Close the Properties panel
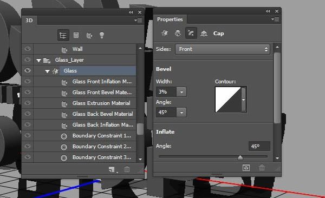The height and width of the screenshot is (198, 325). (277, 11)
